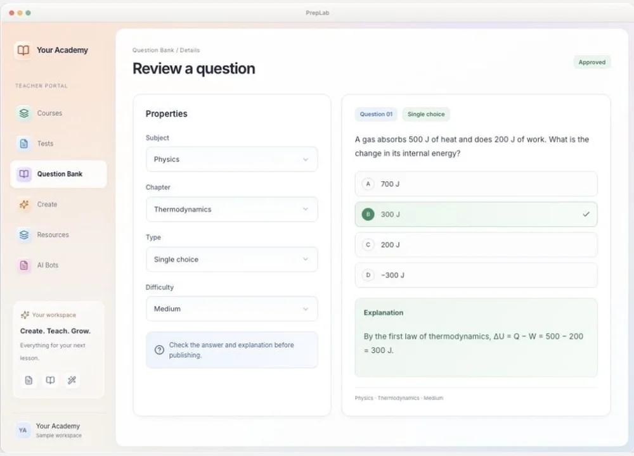The image size is (634, 456).
Task: Click the TEACHER PORTAL section label
Action: pyautogui.click(x=42, y=85)
